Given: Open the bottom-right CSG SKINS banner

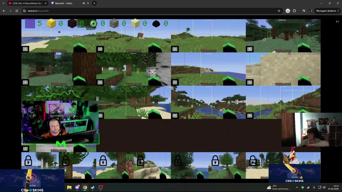Looking at the screenshot, I should [x=294, y=173].
